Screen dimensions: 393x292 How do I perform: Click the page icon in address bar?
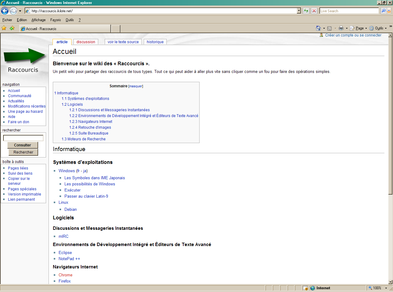[x=28, y=11]
